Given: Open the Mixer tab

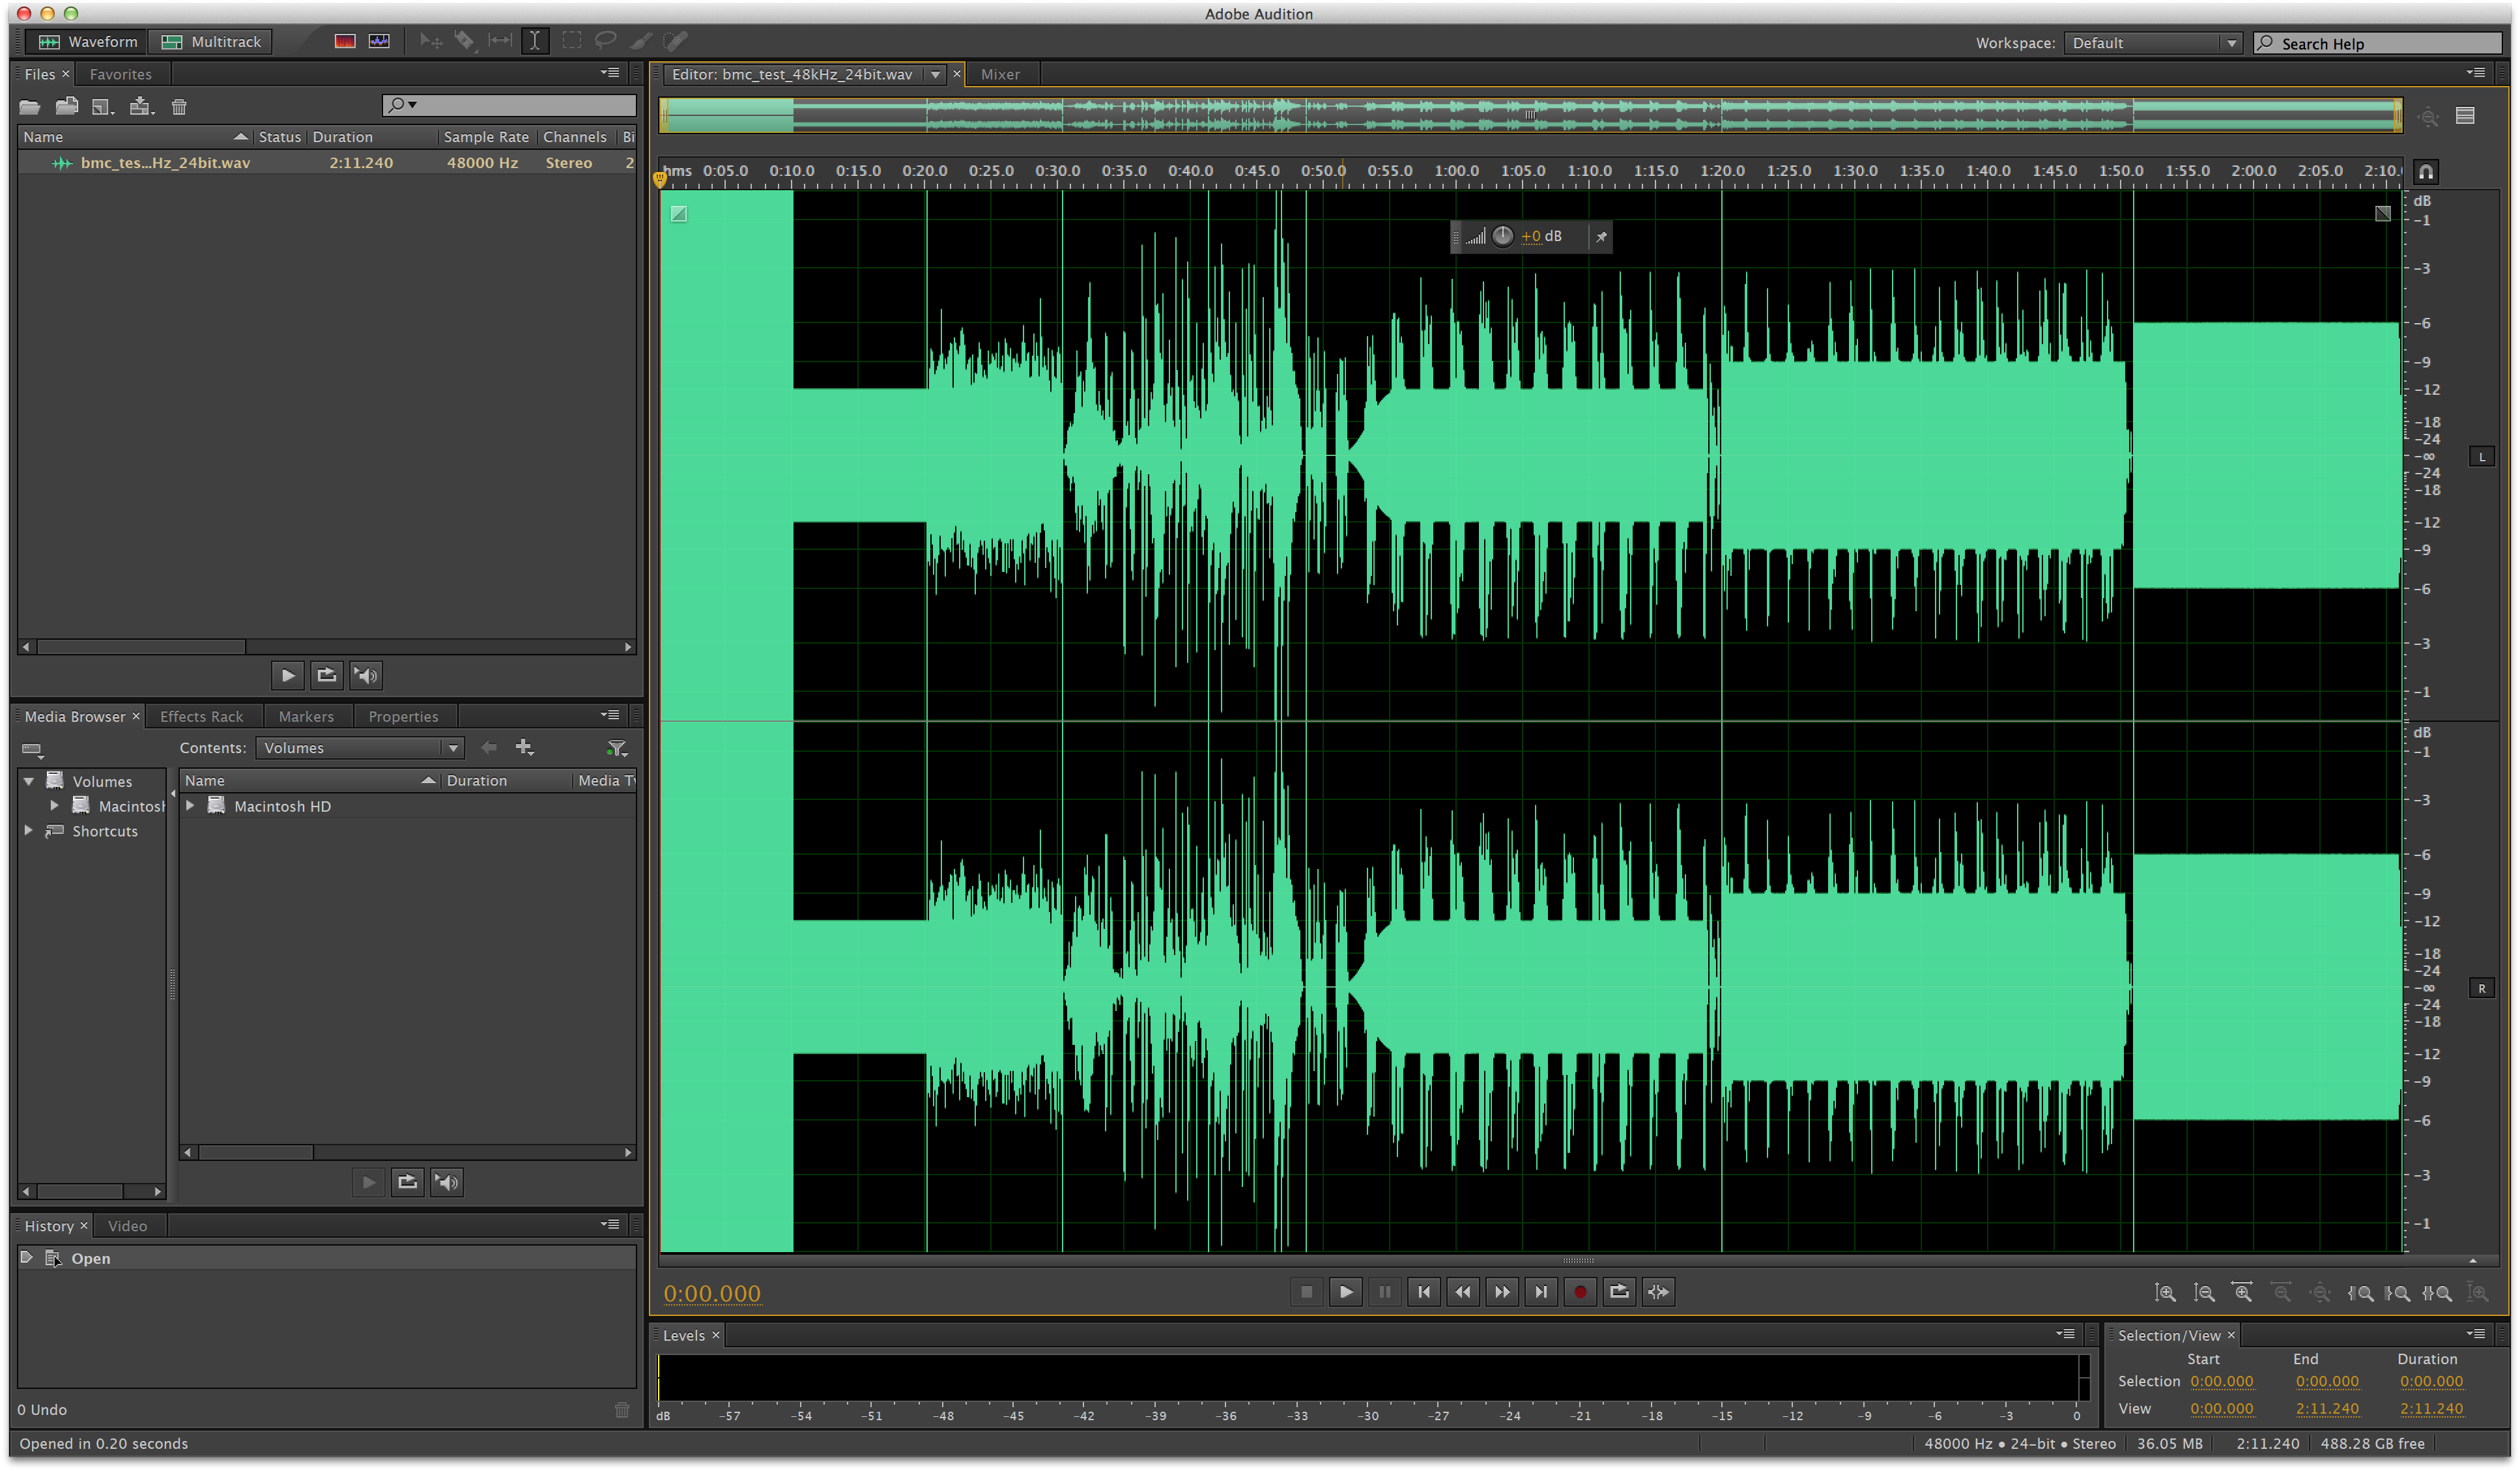Looking at the screenshot, I should pyautogui.click(x=1000, y=74).
